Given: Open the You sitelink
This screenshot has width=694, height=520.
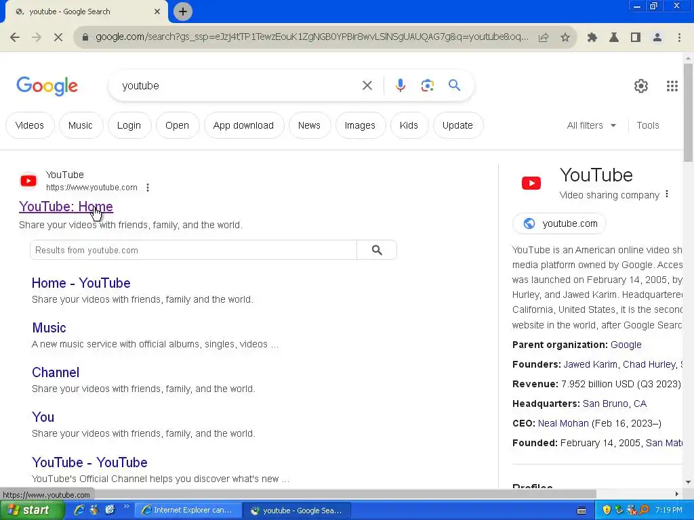Looking at the screenshot, I should (43, 417).
